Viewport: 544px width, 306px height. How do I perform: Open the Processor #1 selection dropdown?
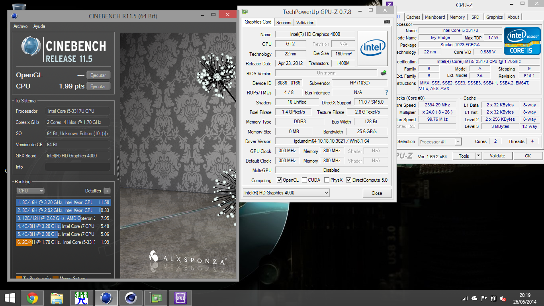[x=440, y=141]
